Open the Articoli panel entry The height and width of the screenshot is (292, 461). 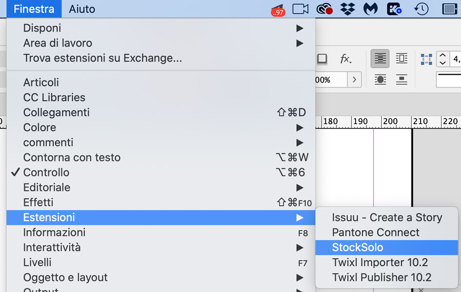(161, 82)
